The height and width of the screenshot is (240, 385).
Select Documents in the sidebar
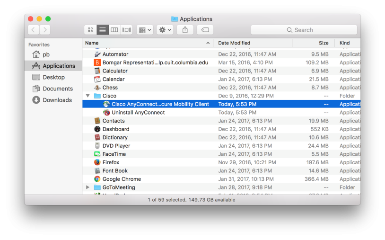(52, 89)
